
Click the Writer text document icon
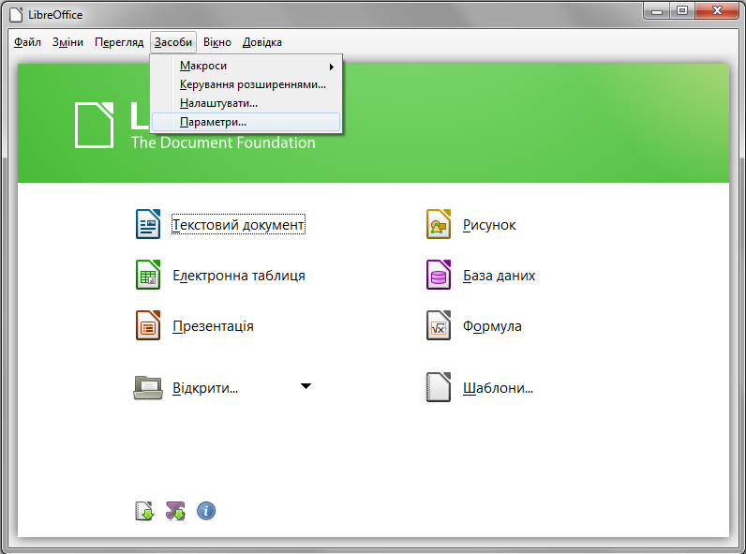[x=148, y=224]
